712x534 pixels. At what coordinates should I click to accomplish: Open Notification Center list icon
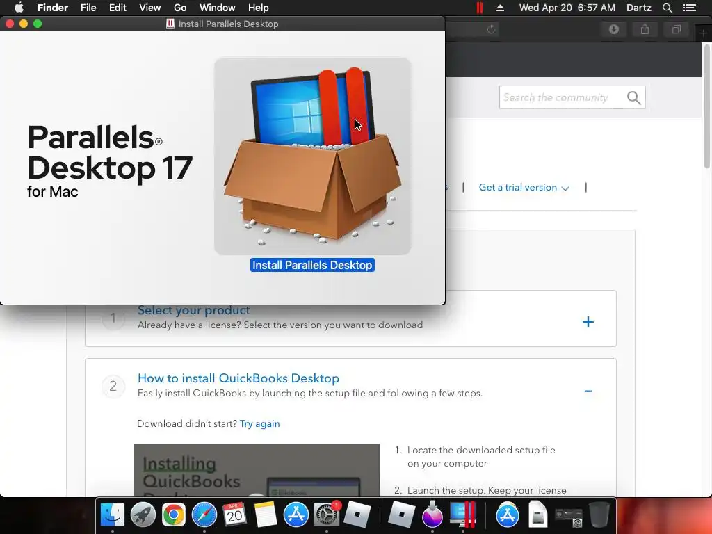(x=690, y=8)
